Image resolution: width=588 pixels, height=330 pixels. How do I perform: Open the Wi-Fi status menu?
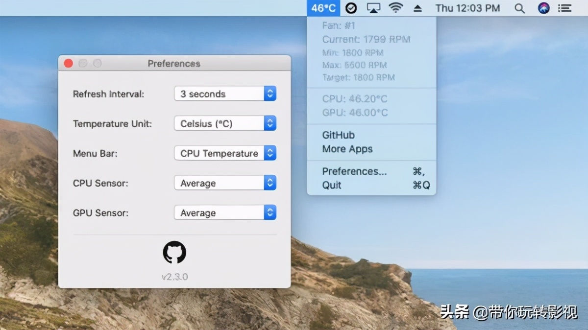[395, 8]
